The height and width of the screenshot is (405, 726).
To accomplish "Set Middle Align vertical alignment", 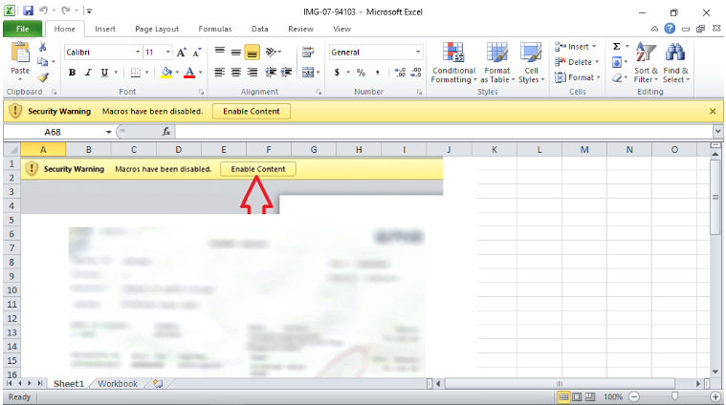I will point(235,52).
